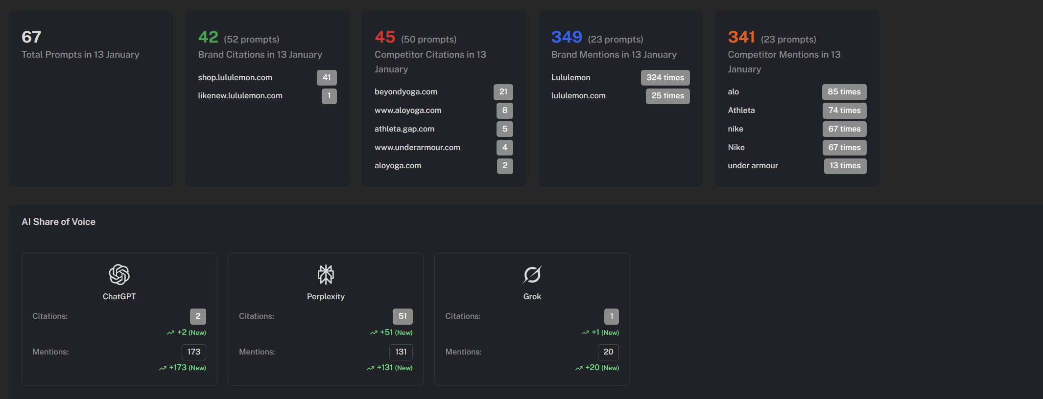Click the blue 349 Brand Mentions number

(x=567, y=37)
